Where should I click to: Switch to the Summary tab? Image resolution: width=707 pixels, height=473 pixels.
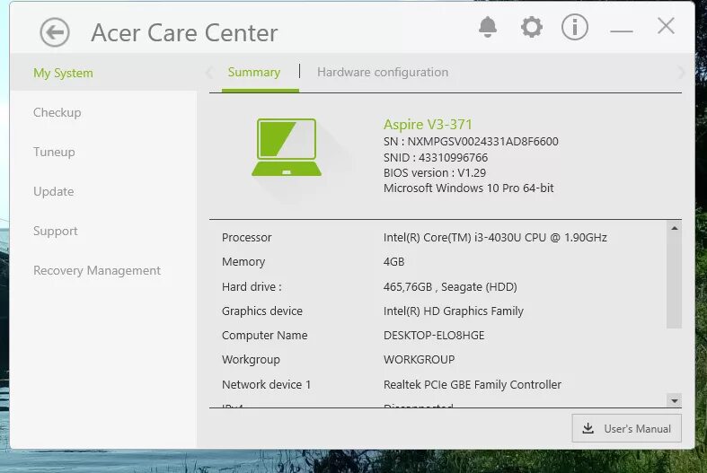pos(254,72)
